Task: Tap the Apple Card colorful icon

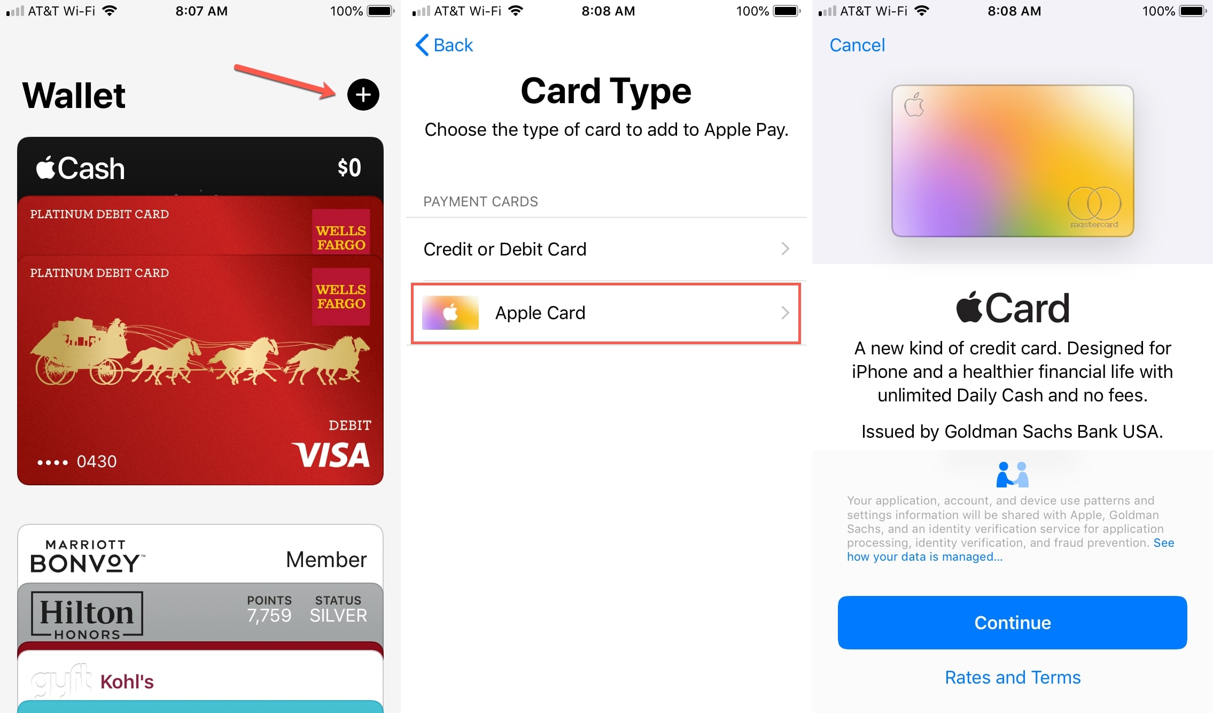Action: 450,312
